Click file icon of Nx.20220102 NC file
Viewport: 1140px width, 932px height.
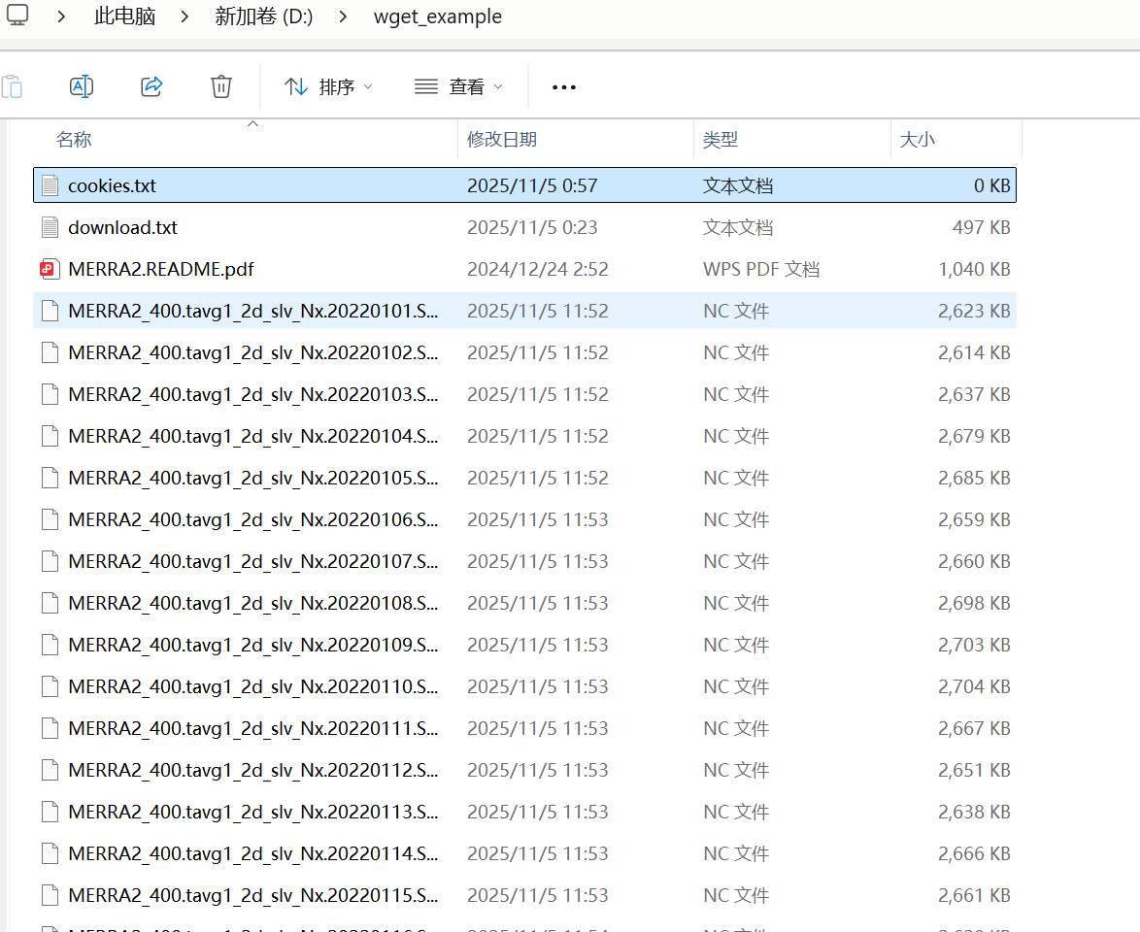50,352
